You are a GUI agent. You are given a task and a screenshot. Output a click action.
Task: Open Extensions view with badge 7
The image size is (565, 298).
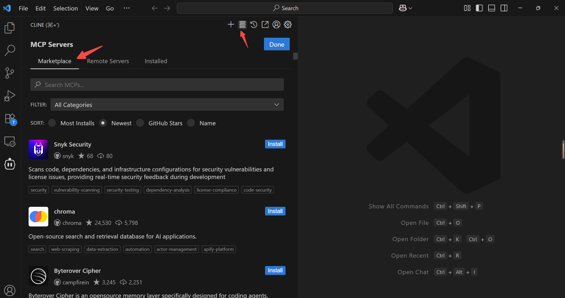pos(10,119)
